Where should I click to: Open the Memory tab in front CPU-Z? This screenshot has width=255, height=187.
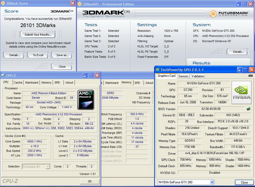click(46, 82)
